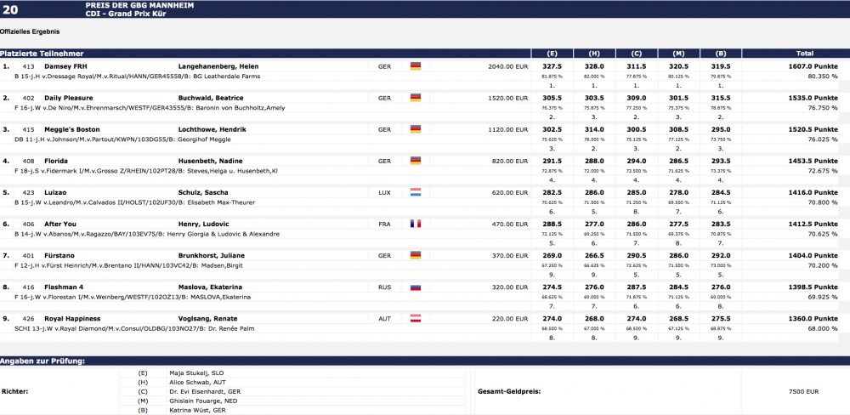The height and width of the screenshot is (415, 850).
Task: Click the PREIS DER GBG MANNHEIM title
Action: tap(139, 5)
